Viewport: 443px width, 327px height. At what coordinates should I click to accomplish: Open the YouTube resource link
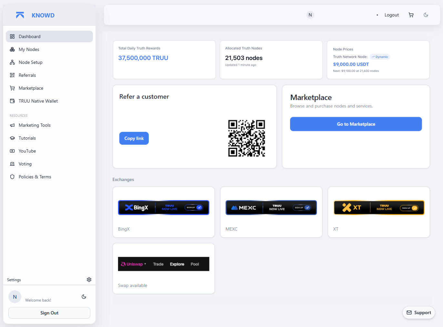tap(49, 151)
